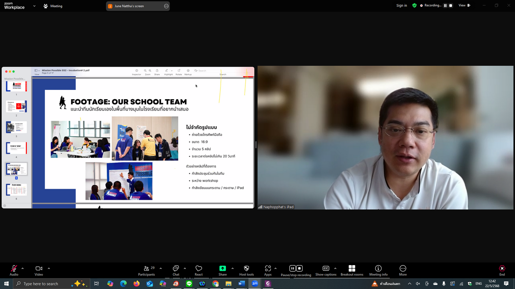Open the Chat panel
Viewport: 515px width, 289px height.
click(176, 270)
